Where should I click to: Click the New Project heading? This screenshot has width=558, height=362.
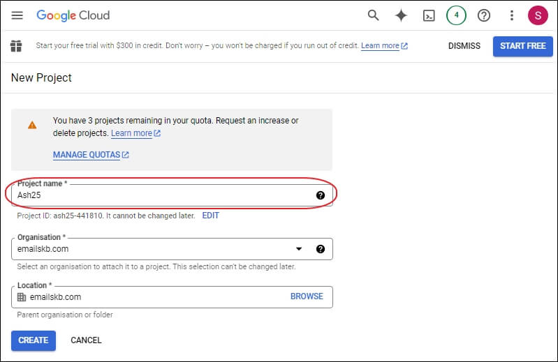click(x=41, y=77)
